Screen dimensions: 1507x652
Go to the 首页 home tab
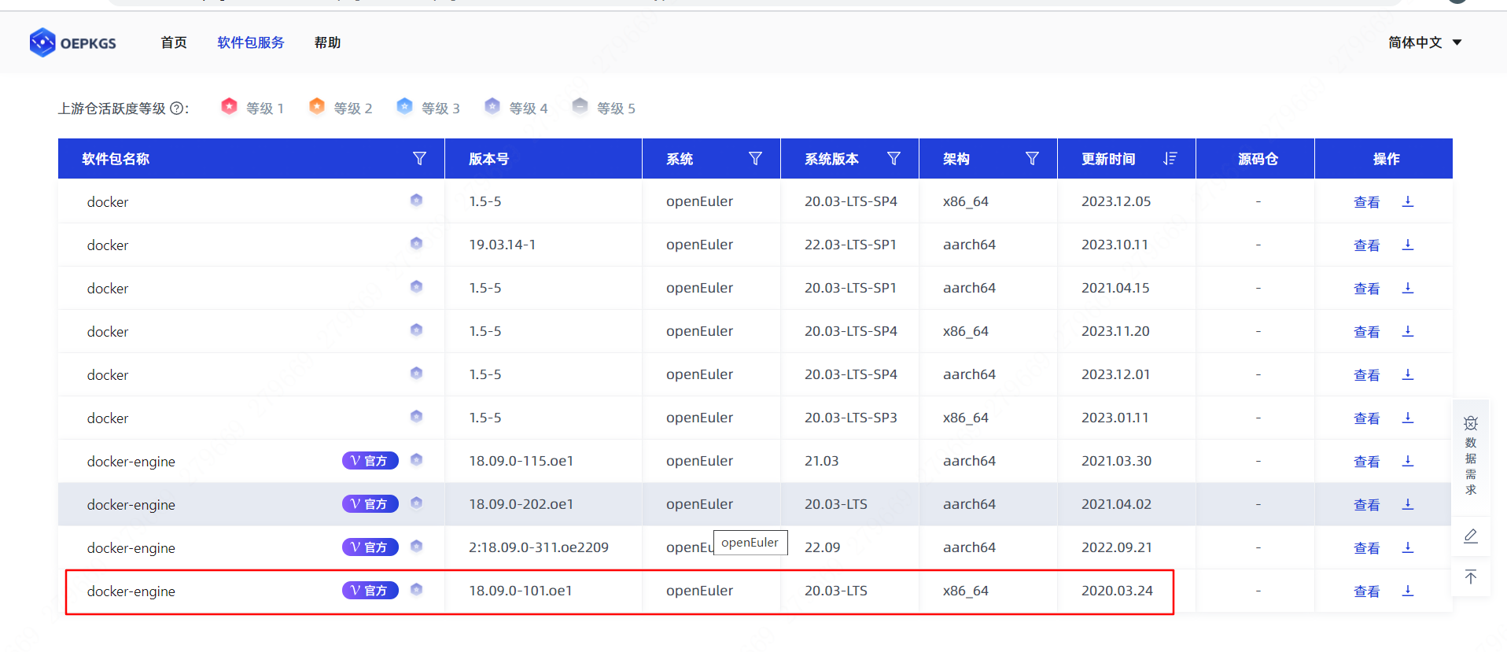point(174,42)
